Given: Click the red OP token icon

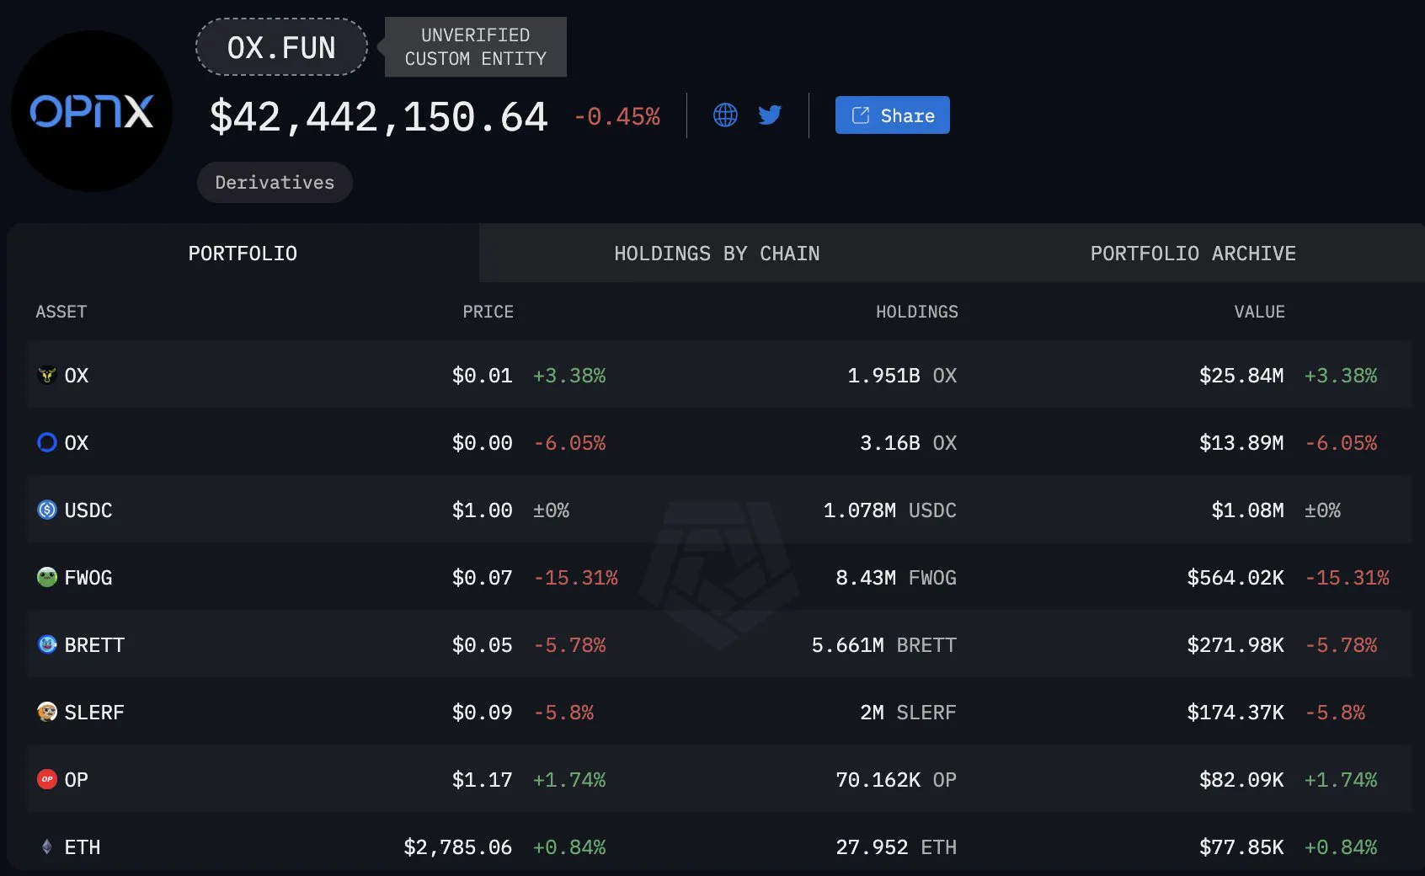Looking at the screenshot, I should click(47, 779).
